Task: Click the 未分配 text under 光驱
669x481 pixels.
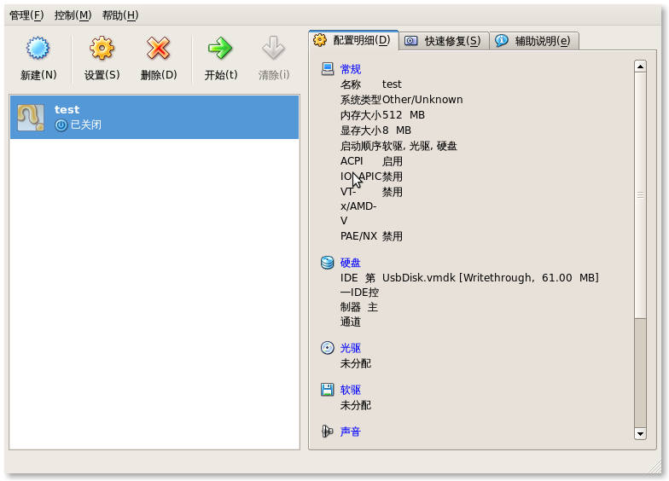Action: (355, 363)
